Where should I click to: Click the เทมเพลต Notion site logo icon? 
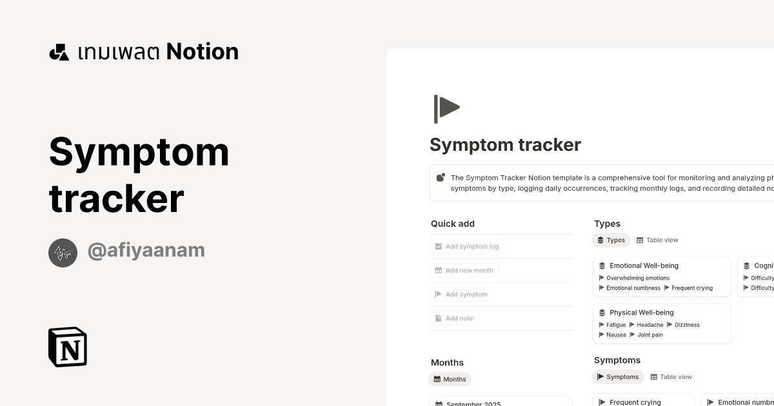[59, 51]
